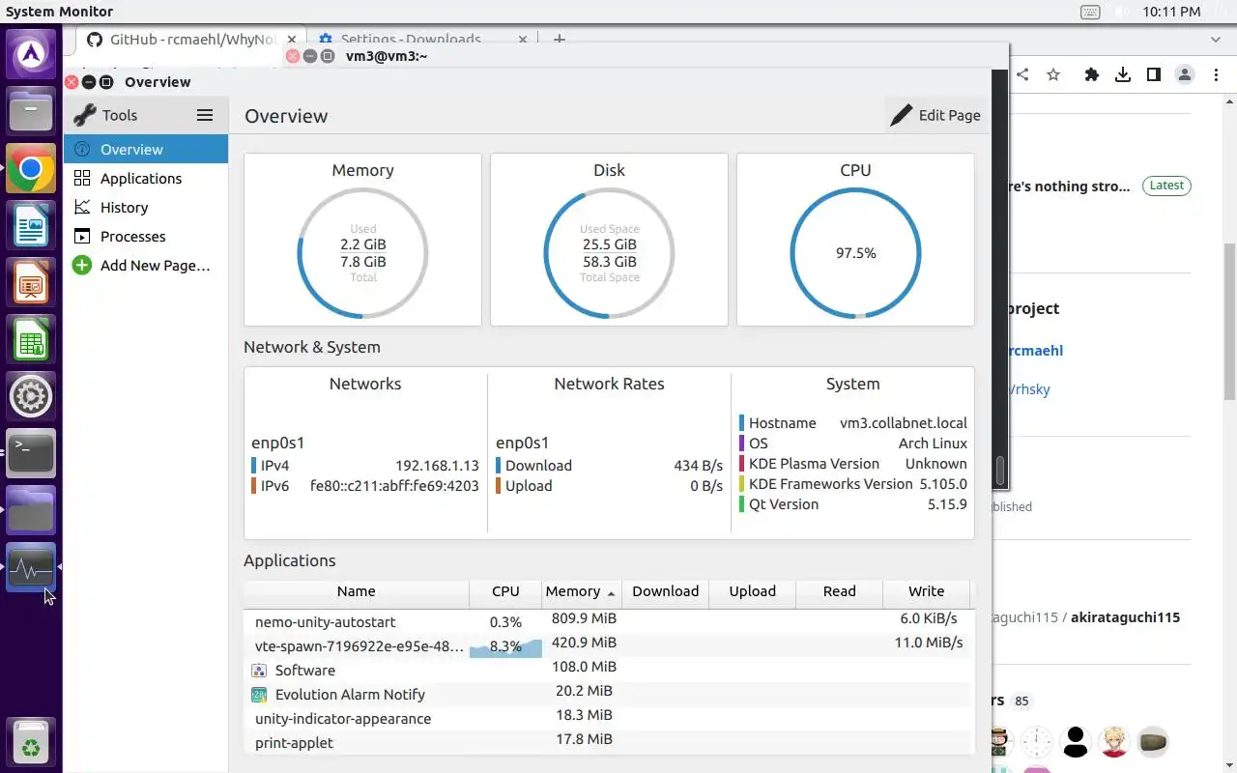This screenshot has height=773, width=1237.
Task: Open rcmaehl link on GitHub page
Action: coord(1035,351)
